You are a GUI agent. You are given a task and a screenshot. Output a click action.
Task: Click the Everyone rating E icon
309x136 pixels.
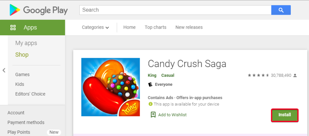coord(150,85)
